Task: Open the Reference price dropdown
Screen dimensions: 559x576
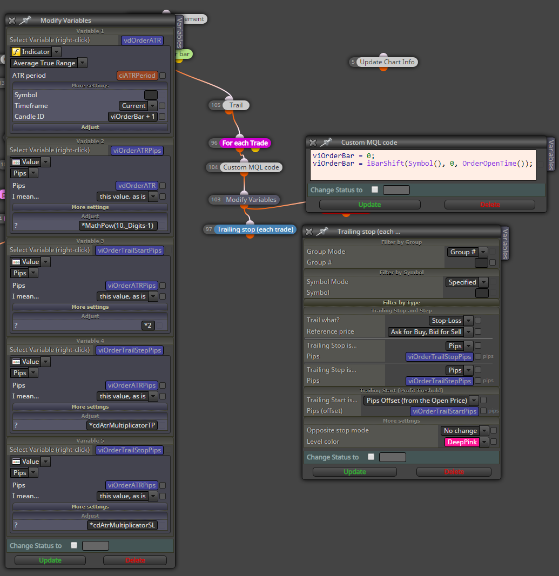Action: pos(468,332)
